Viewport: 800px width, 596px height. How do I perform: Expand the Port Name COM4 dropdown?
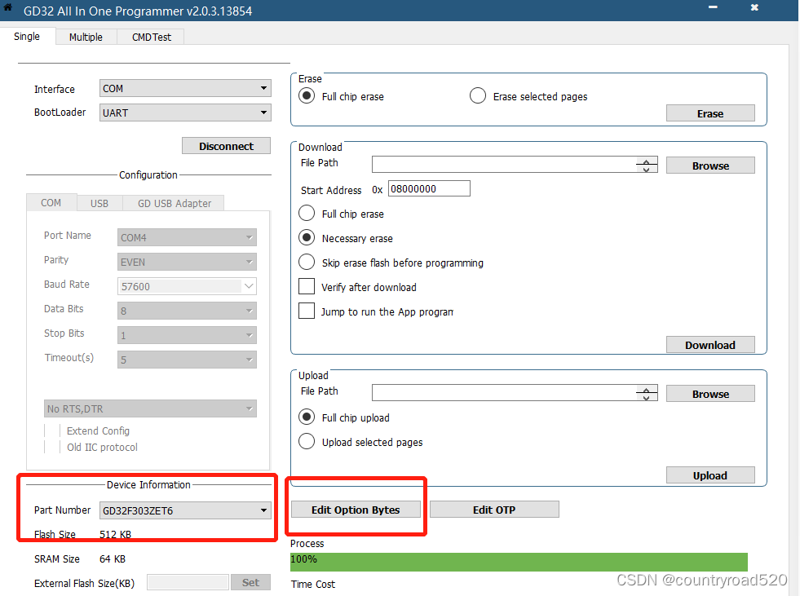tap(187, 237)
